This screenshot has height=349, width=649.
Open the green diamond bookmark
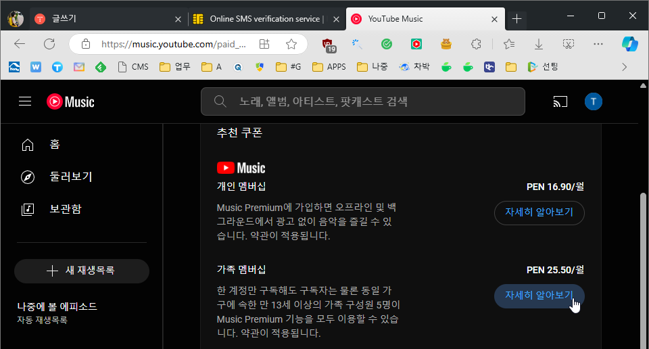coord(101,67)
